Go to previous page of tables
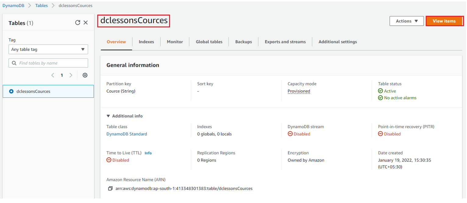Screen dimensions: 467x203 pos(53,75)
